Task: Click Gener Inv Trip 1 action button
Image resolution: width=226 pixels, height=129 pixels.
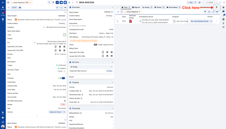Action: [x=56, y=112]
